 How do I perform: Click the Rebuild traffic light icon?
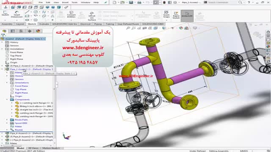164,3
